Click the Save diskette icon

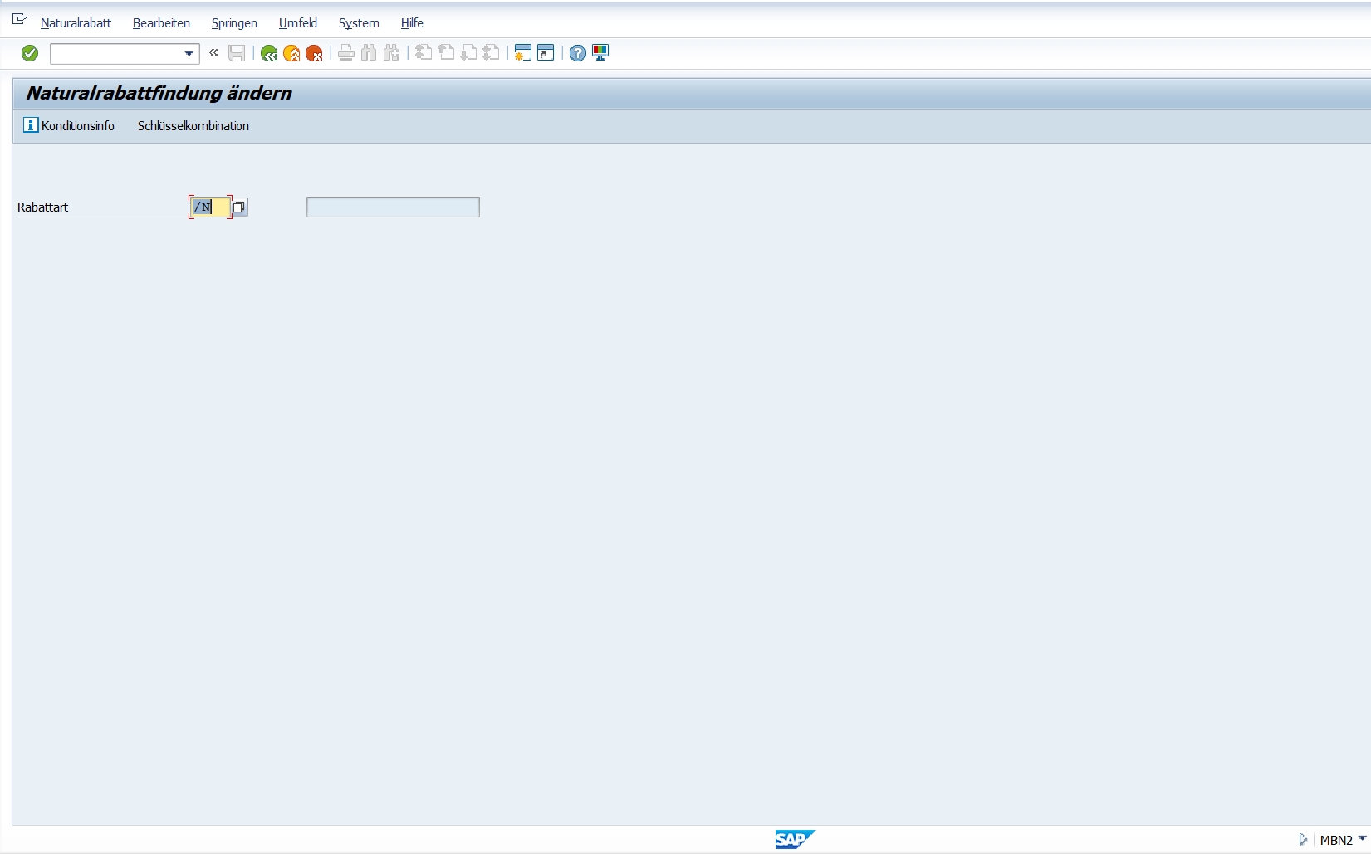(237, 53)
